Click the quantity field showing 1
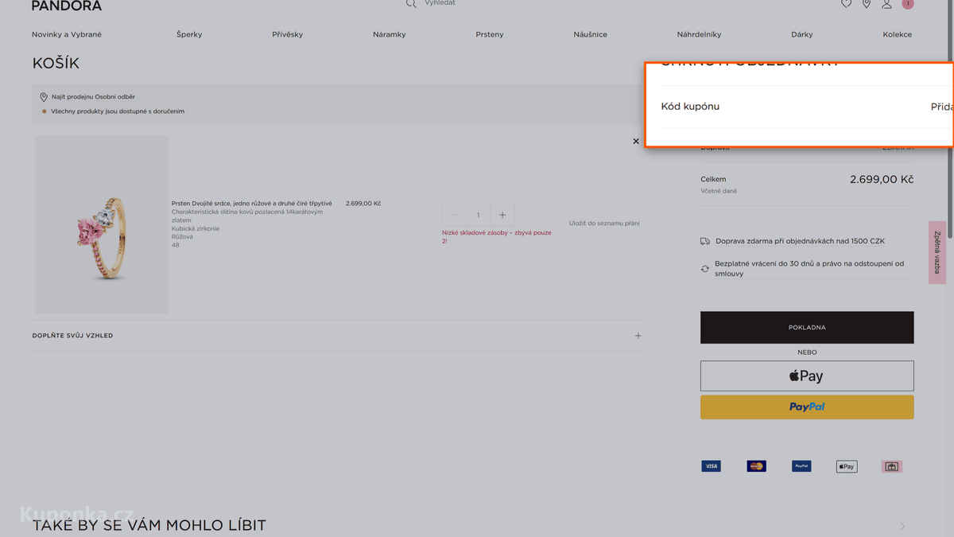 478,215
